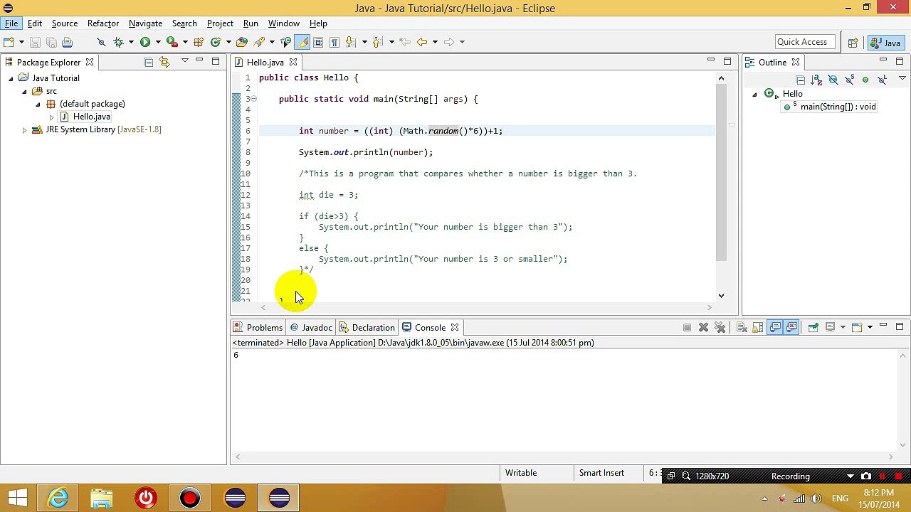This screenshot has height=512, width=911.
Task: Switch to the Problems tab
Action: click(258, 328)
